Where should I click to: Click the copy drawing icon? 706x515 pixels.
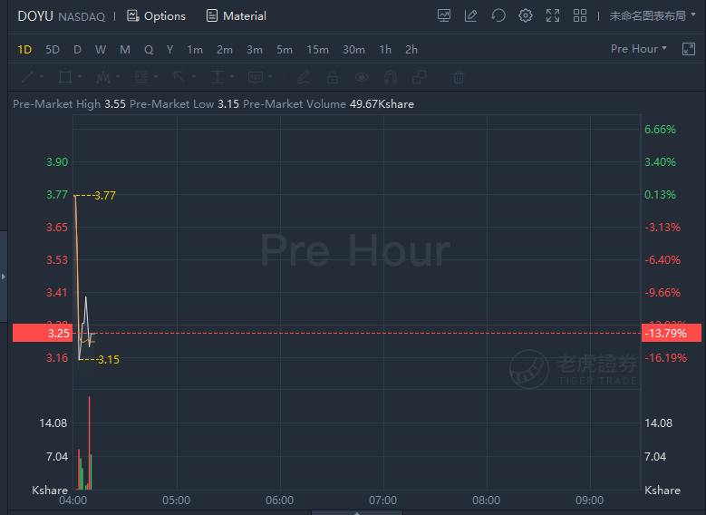point(420,77)
